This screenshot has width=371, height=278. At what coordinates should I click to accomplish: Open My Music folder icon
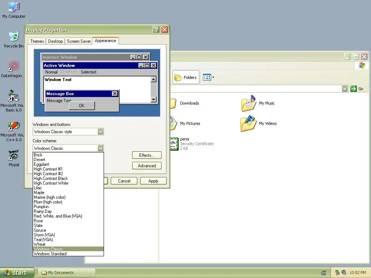258,103
